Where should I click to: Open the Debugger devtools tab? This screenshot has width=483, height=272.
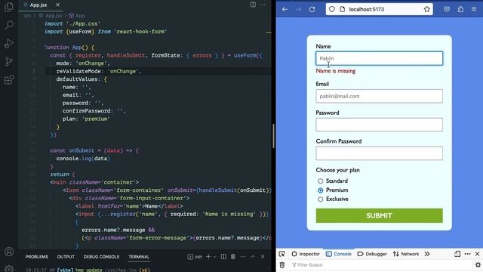372,254
